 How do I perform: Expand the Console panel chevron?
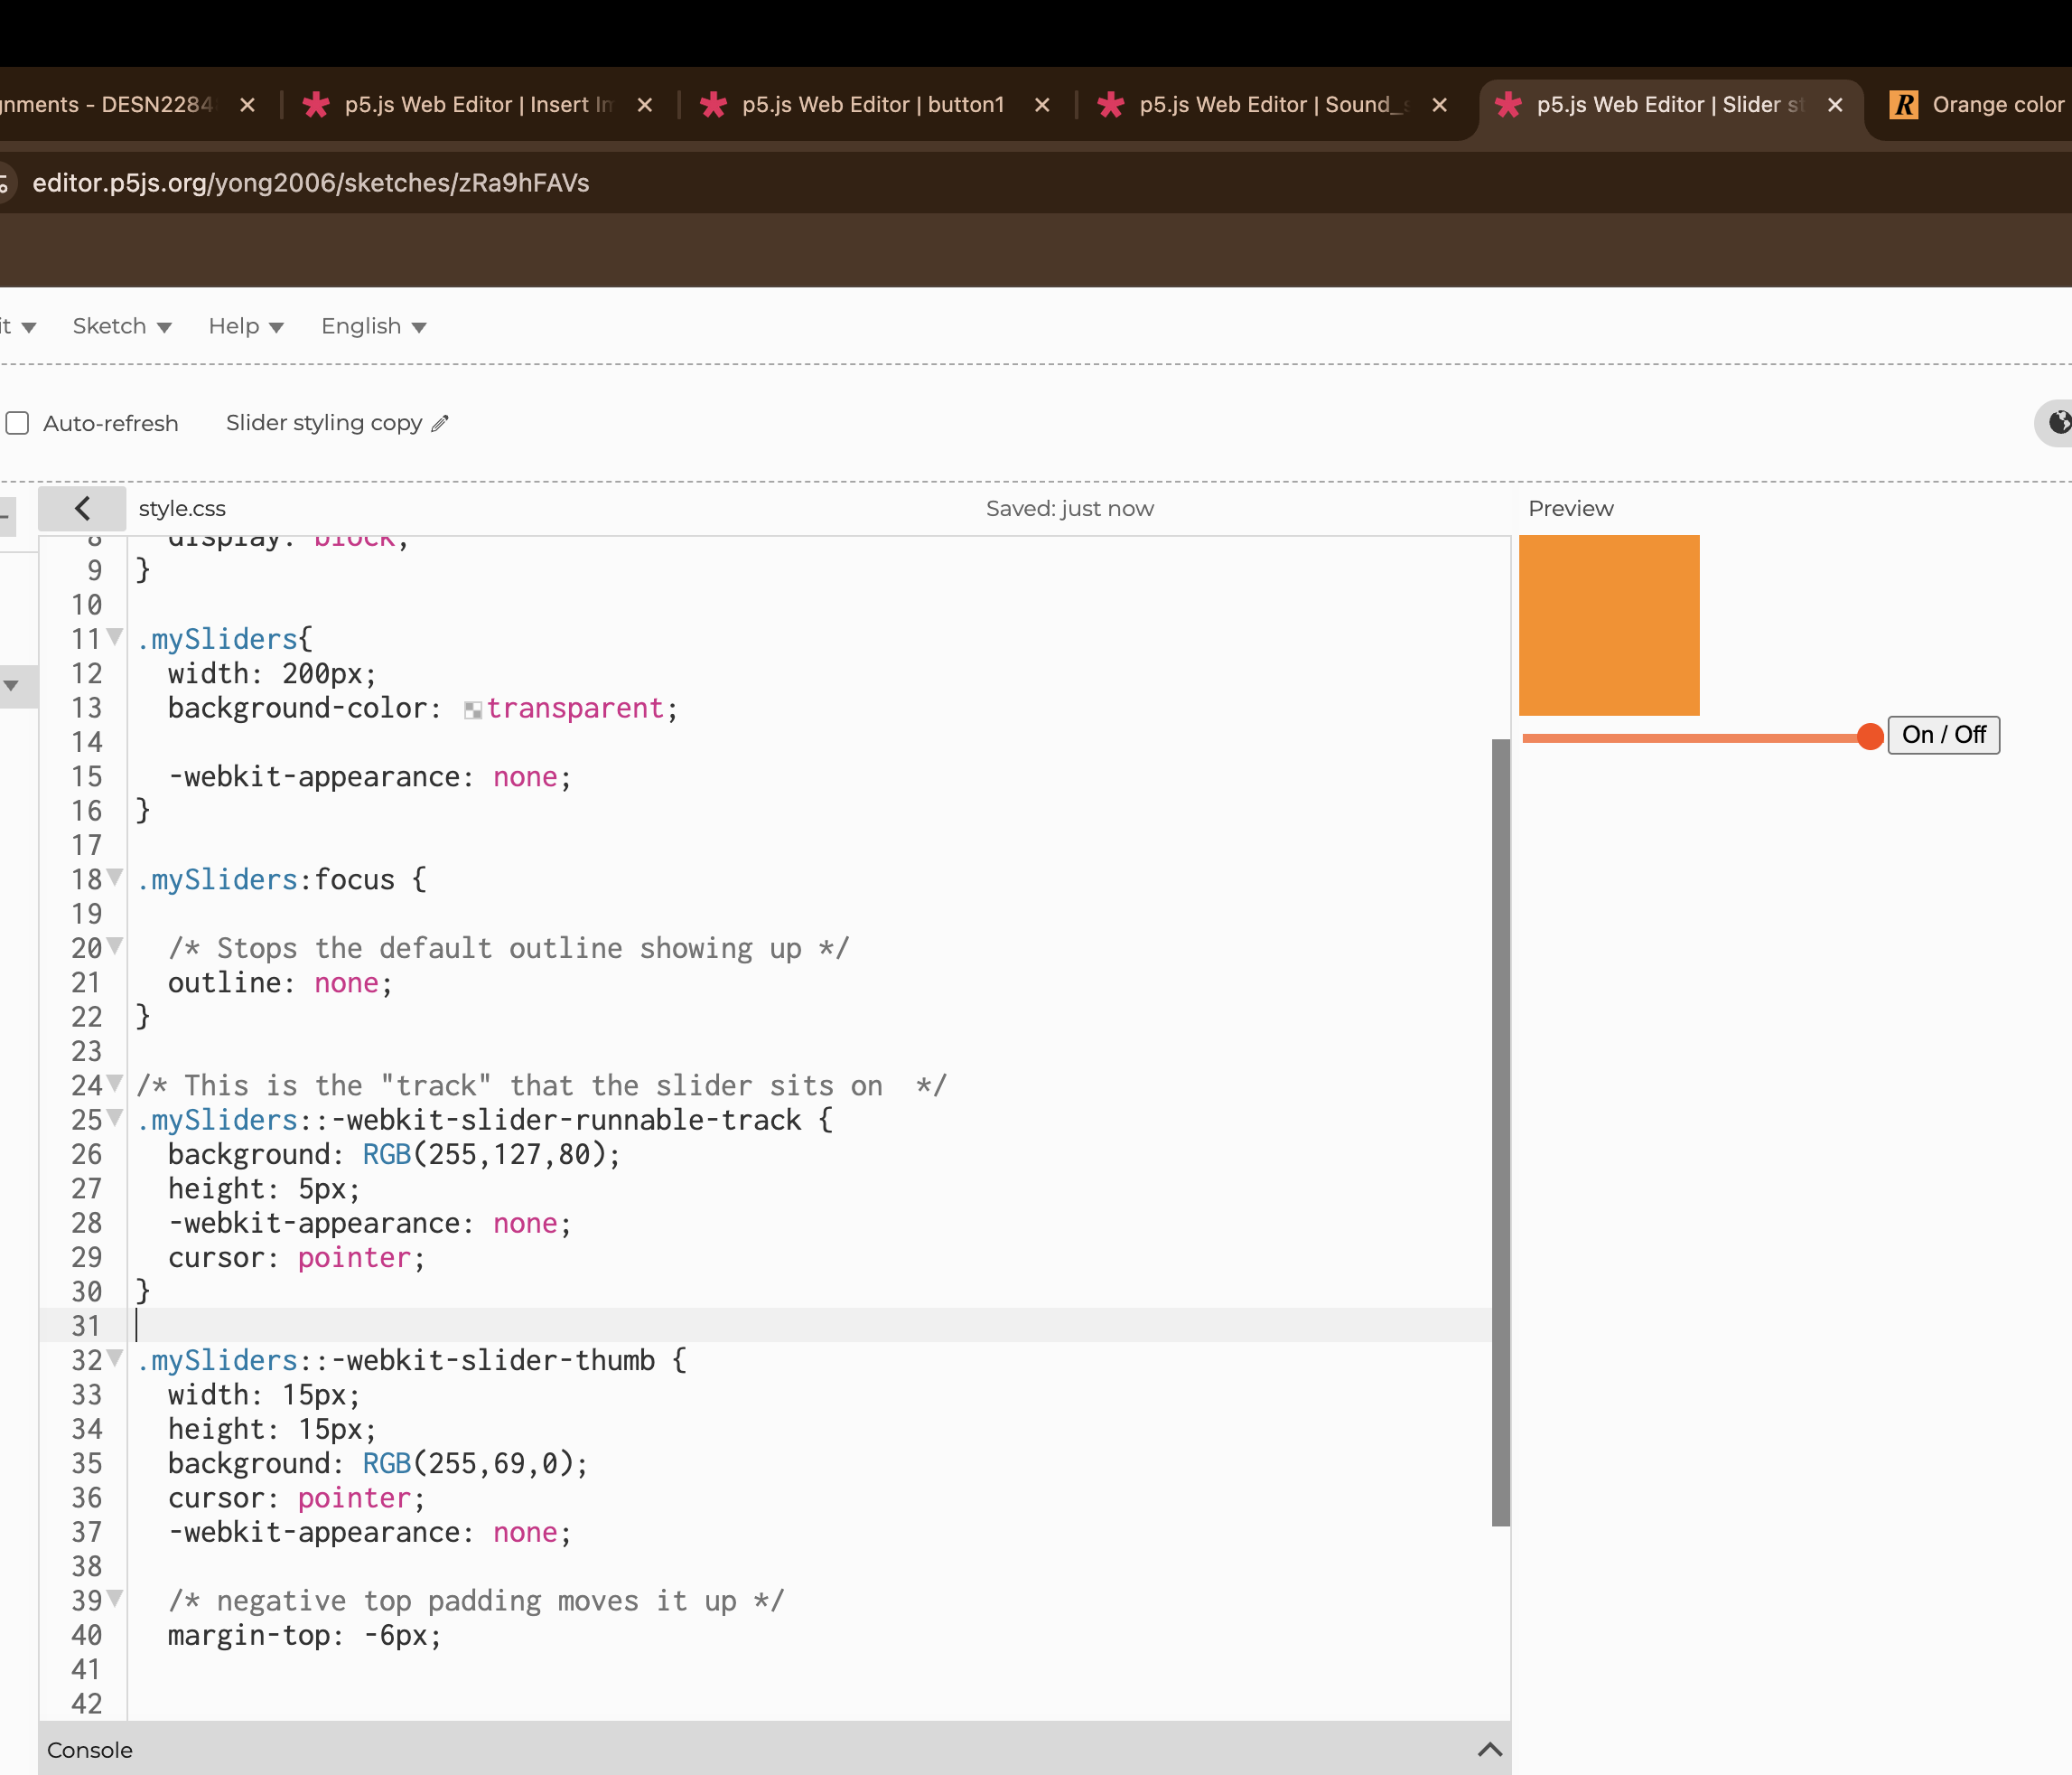pyautogui.click(x=1490, y=1749)
